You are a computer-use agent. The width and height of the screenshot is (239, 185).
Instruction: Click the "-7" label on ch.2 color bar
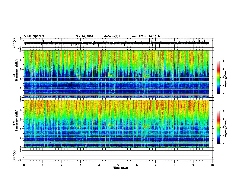click(x=222, y=144)
